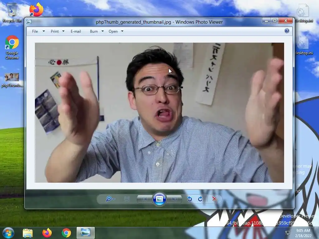Click the Photo Viewer taskbar button
Image resolution: width=319 pixels, height=239 pixels.
(x=86, y=233)
